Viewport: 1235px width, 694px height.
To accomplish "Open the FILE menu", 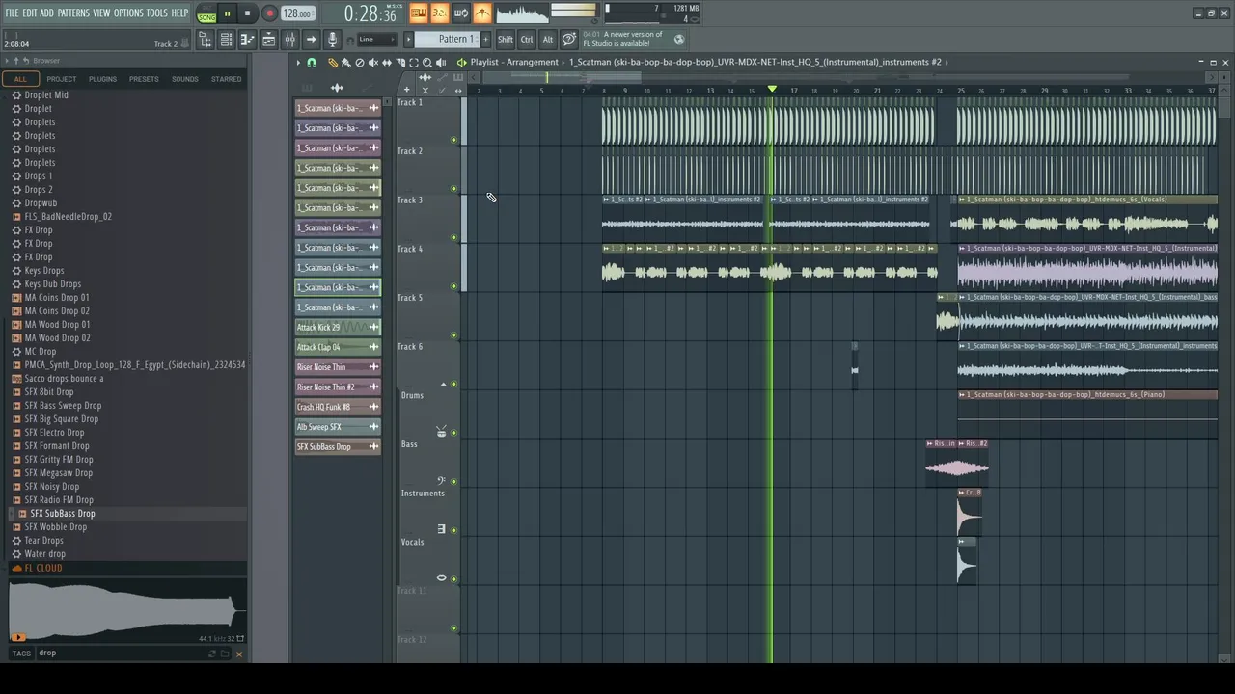I will (12, 13).
